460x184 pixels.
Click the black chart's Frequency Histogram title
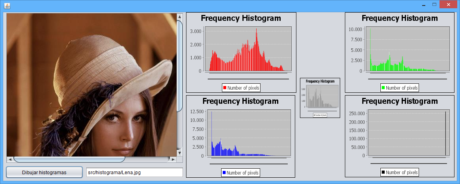pos(400,101)
